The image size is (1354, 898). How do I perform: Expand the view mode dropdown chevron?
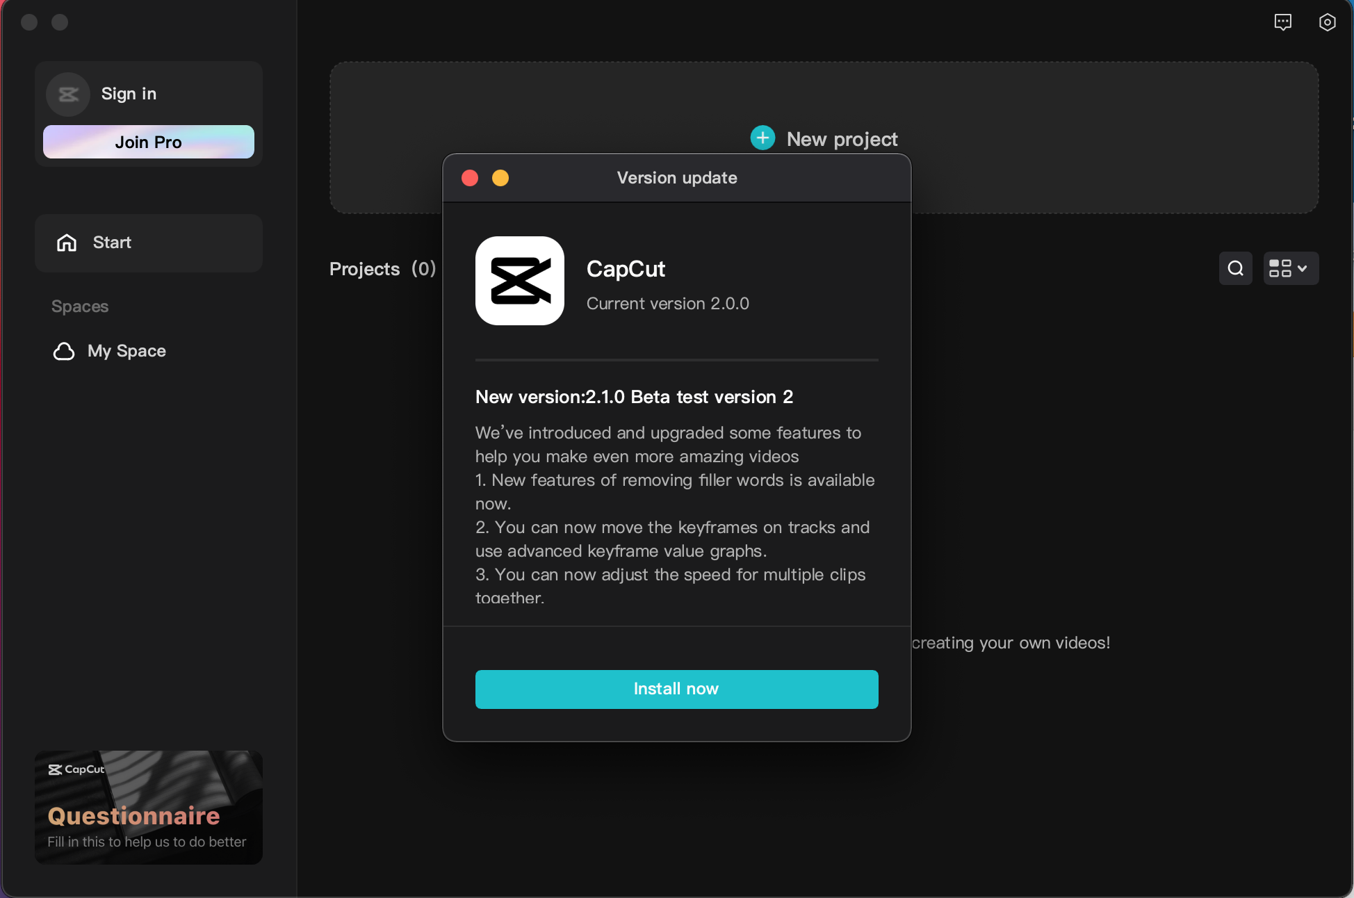tap(1303, 268)
